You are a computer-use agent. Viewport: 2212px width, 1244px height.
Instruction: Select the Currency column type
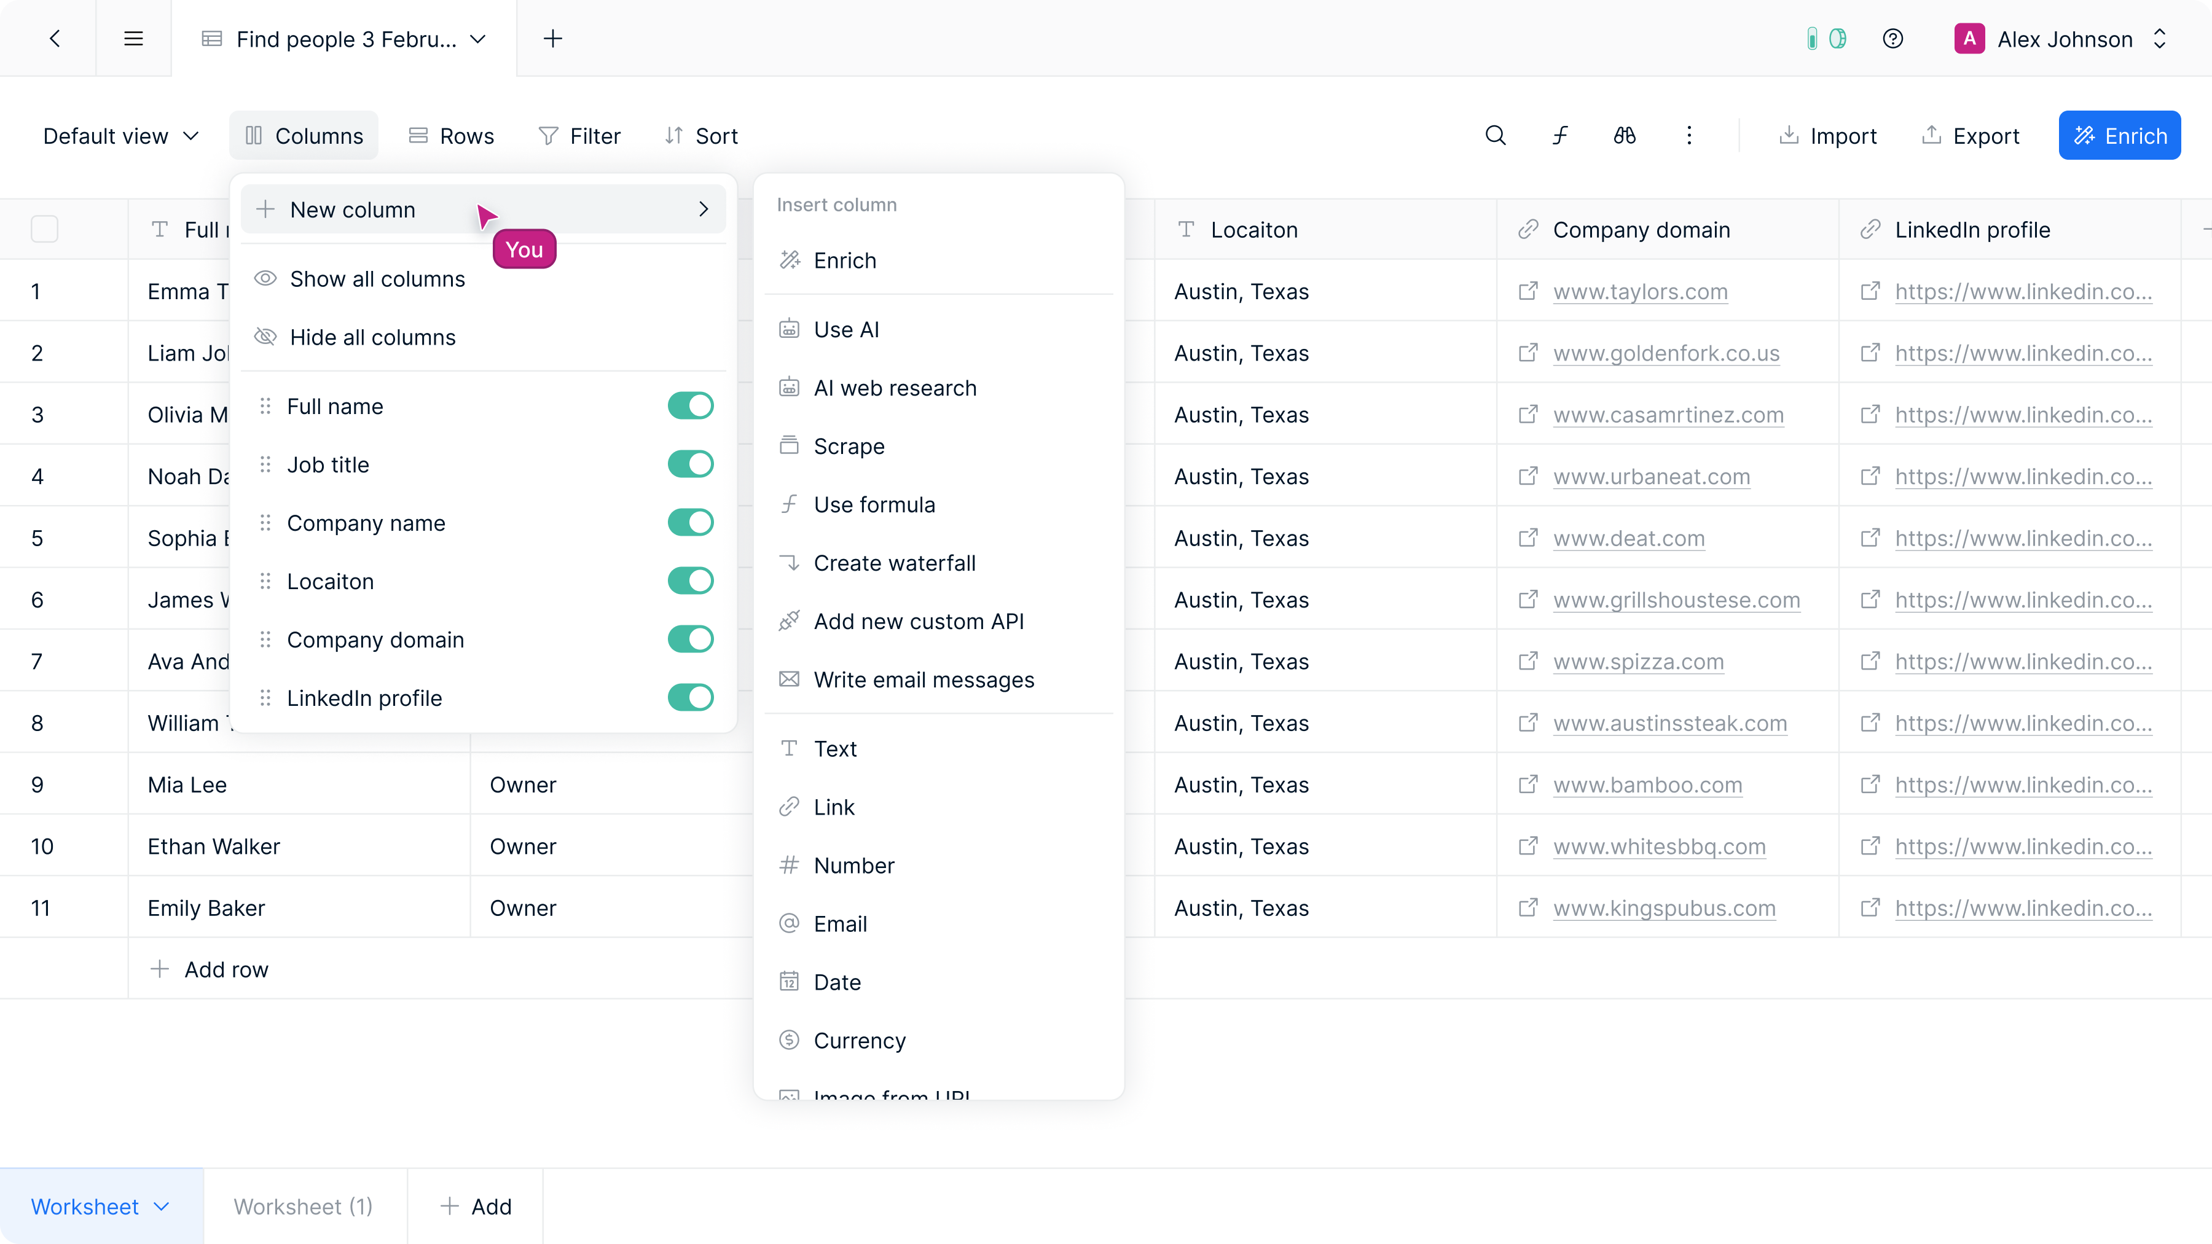pyautogui.click(x=938, y=1041)
